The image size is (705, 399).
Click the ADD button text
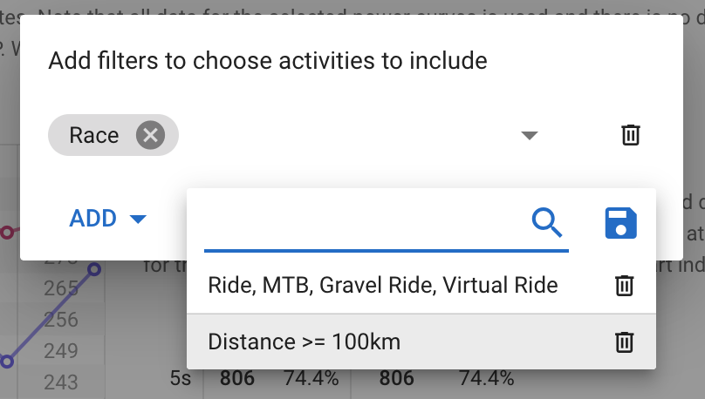pyautogui.click(x=93, y=219)
